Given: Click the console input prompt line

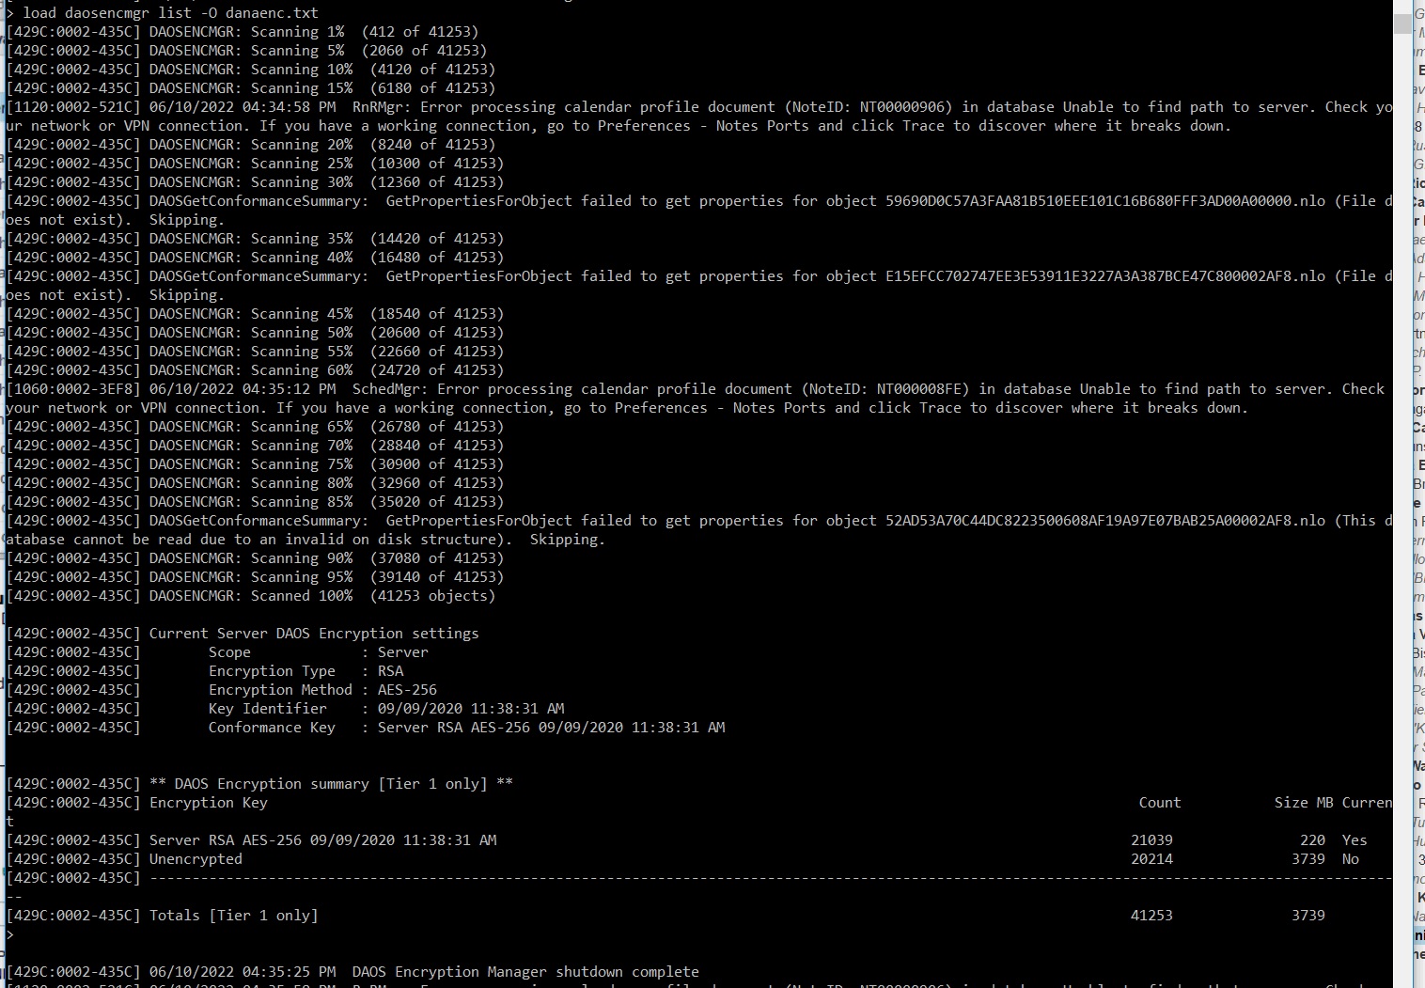Looking at the screenshot, I should pos(10,934).
